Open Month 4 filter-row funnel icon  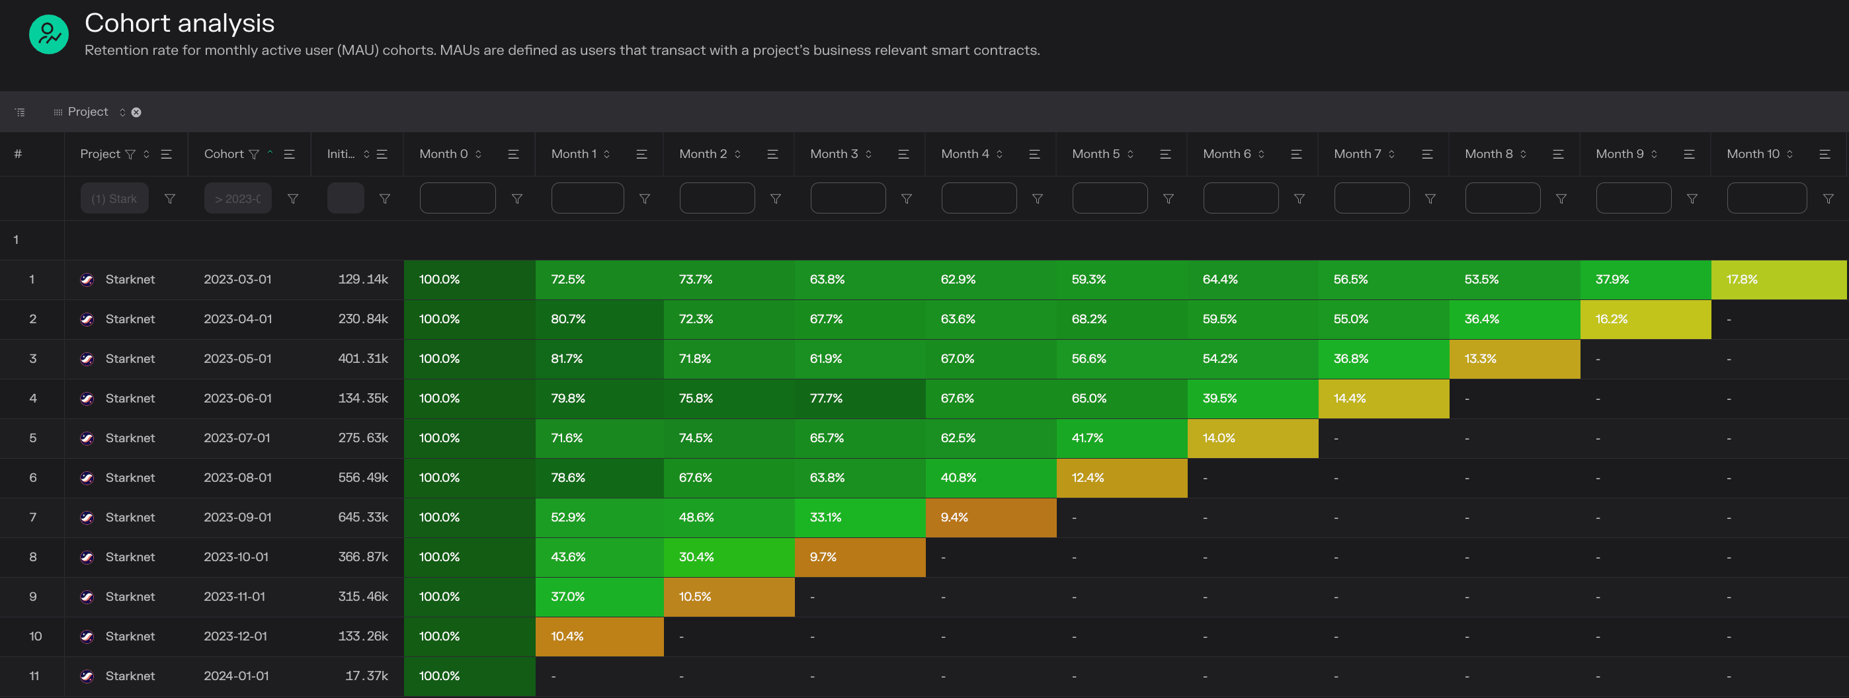1038,199
